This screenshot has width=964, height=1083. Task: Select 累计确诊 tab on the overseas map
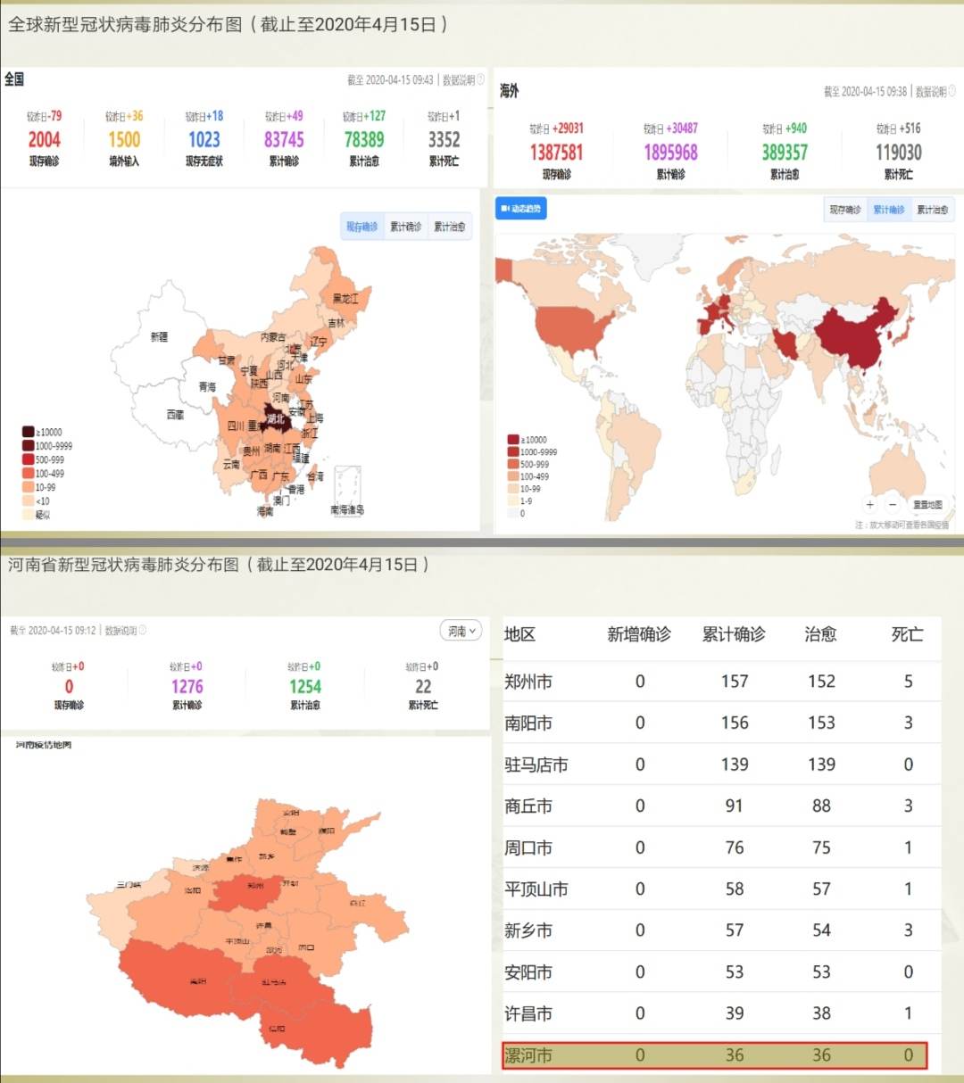tap(888, 210)
